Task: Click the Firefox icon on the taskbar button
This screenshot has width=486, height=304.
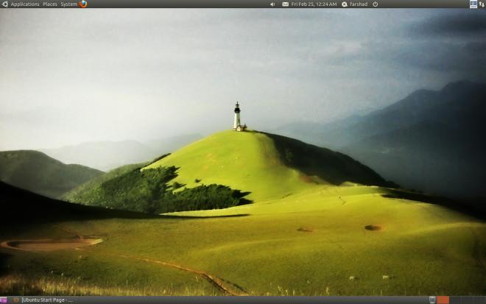Action: (16, 300)
